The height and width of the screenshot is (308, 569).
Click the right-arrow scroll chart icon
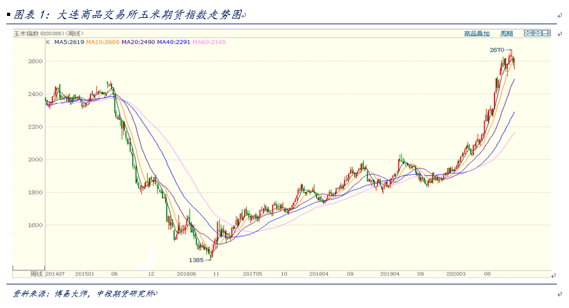(x=537, y=33)
